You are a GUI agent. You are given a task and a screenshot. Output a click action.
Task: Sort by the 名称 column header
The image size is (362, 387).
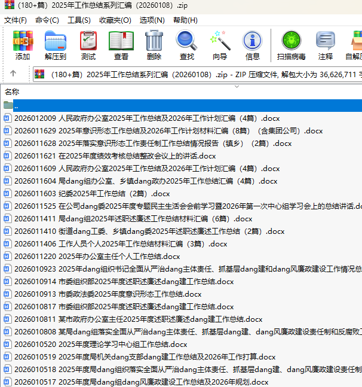(x=12, y=92)
